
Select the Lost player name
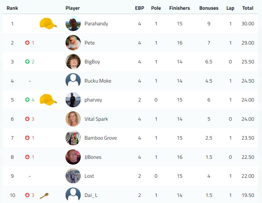[x=89, y=176]
